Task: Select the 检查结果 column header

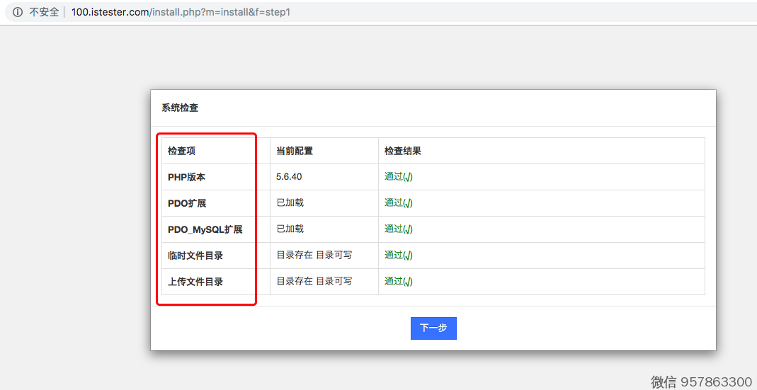Action: [x=402, y=151]
